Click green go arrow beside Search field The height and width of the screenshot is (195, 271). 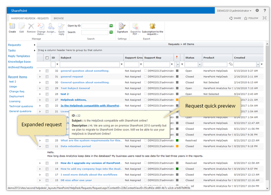[111, 32]
